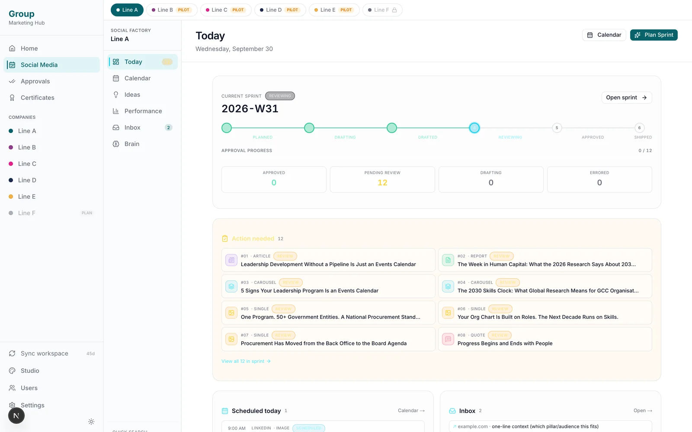This screenshot has height=432, width=692.
Task: Click quote icon on item #08
Action: tap(448, 339)
